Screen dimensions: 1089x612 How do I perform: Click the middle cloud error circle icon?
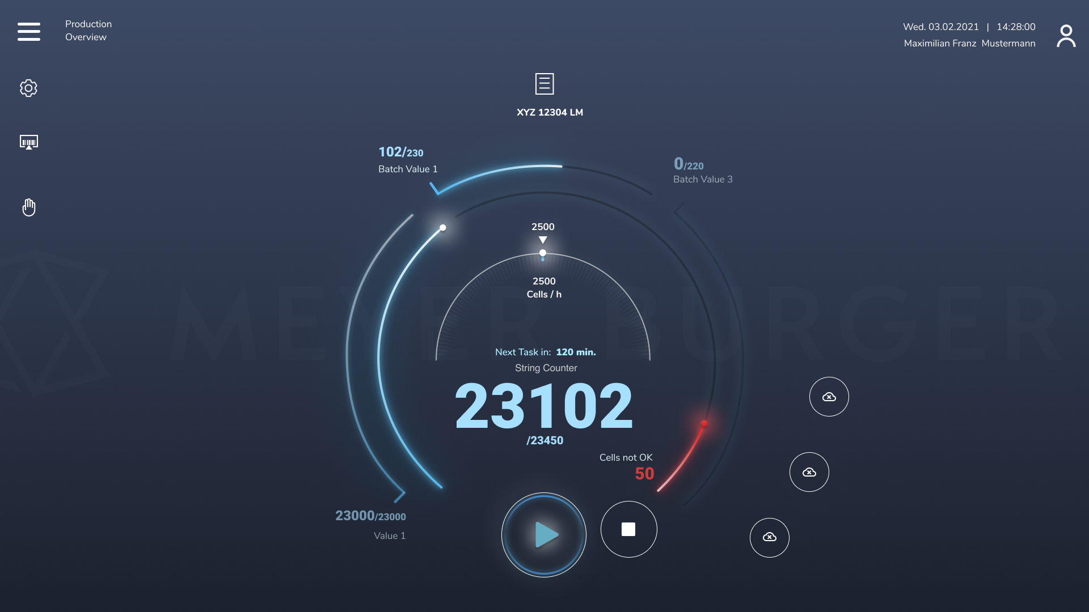click(809, 472)
